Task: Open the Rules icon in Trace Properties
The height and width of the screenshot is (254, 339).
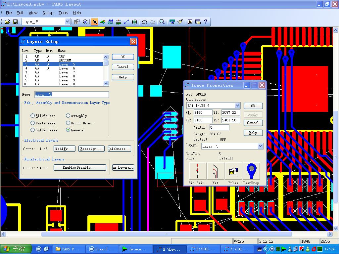Action: pyautogui.click(x=233, y=171)
